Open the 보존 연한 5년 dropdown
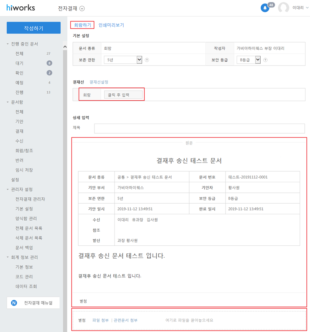 click(123, 60)
